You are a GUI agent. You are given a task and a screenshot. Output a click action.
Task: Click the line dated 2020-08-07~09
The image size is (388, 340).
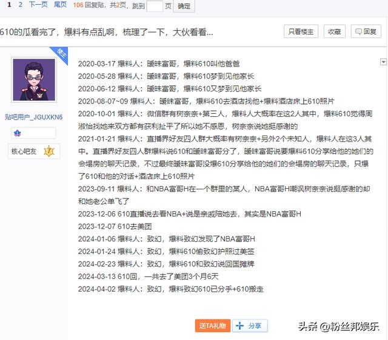[x=206, y=101]
